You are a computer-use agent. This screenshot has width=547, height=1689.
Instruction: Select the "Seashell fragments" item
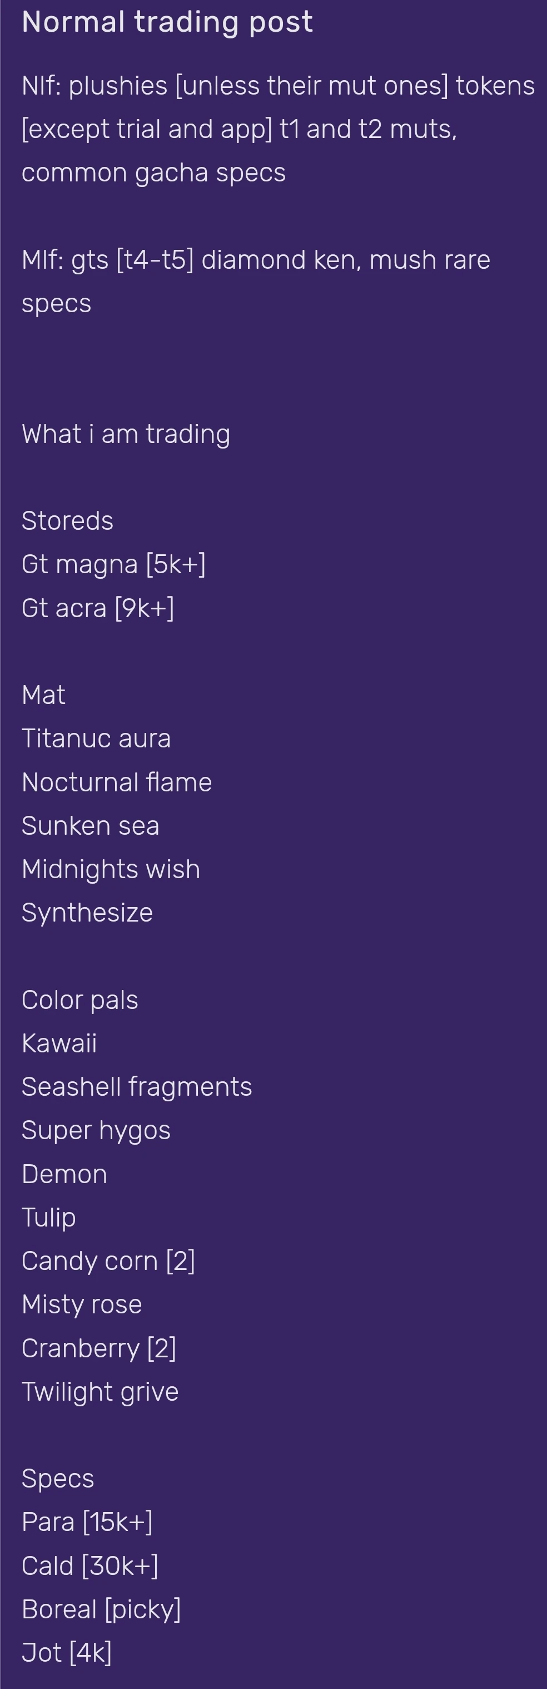pos(136,1087)
